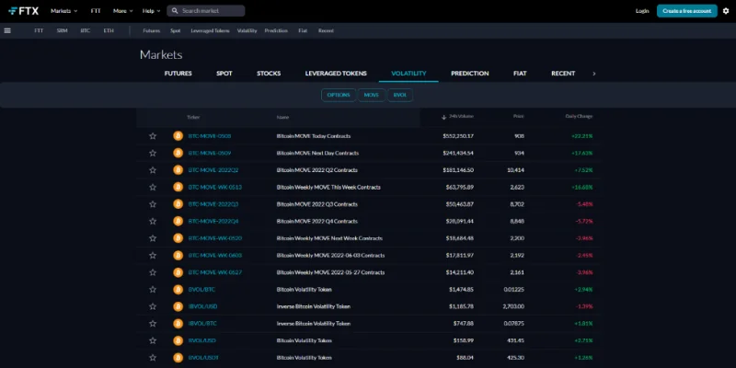Switch to the STOCKS tab

(269, 74)
